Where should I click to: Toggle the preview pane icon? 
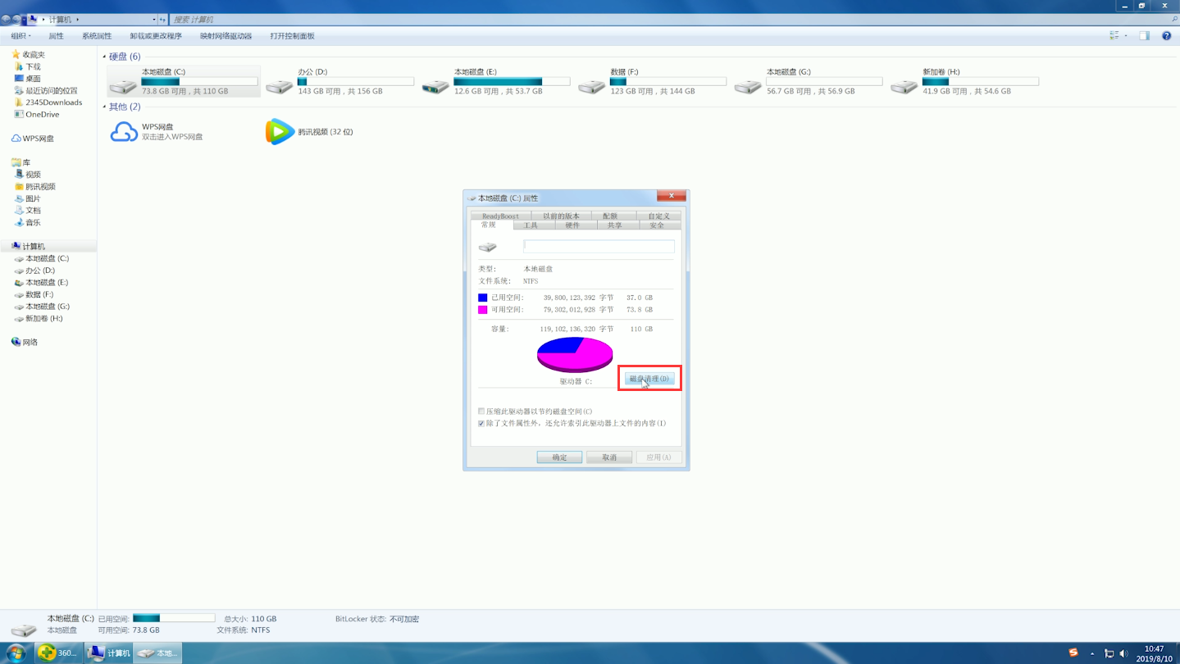pos(1144,36)
